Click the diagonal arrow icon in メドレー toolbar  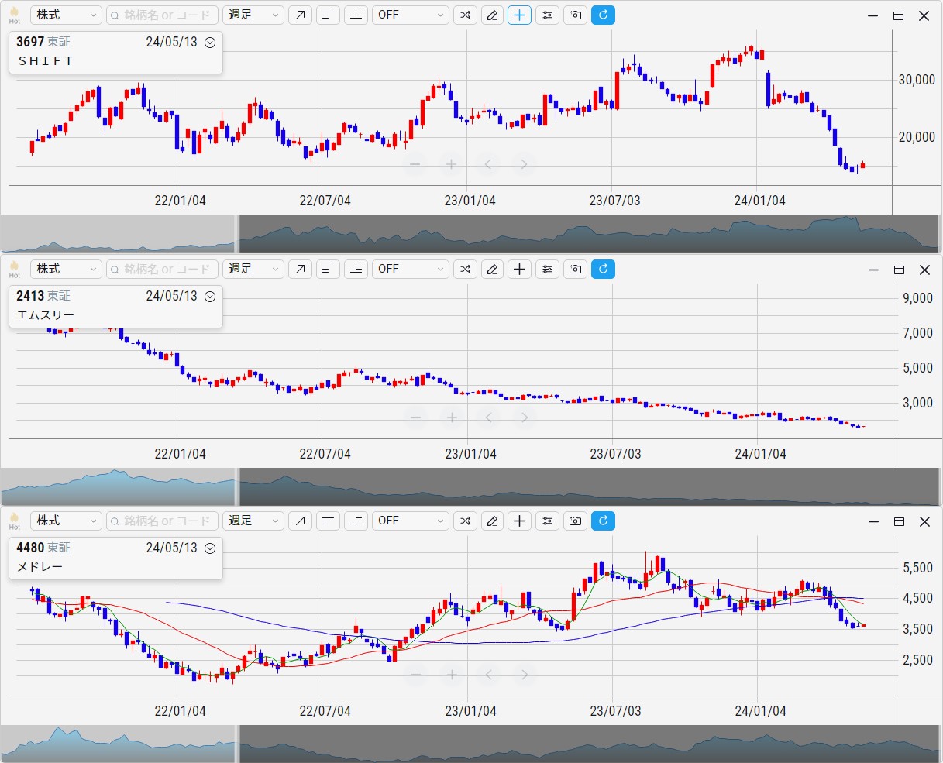(x=300, y=521)
